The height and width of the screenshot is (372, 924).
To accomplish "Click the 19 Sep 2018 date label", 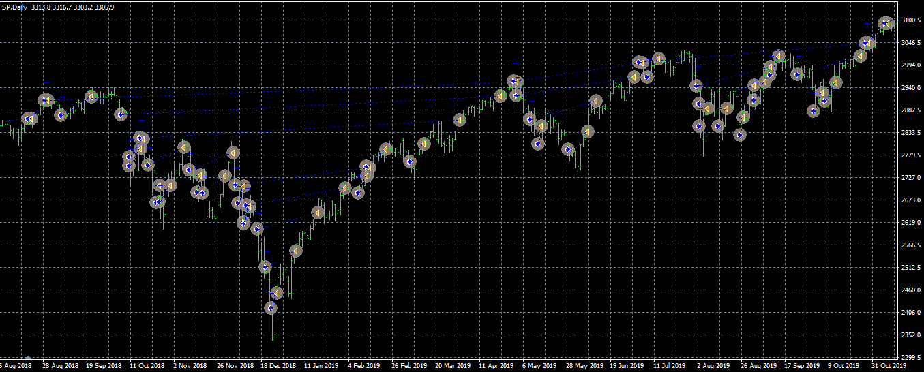I will 104,367.
